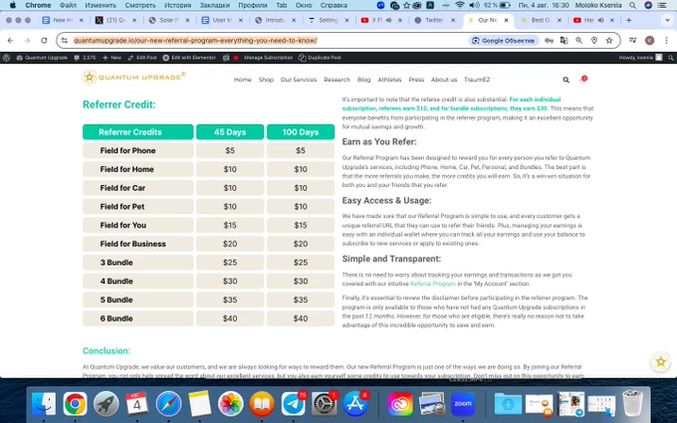Open Home in the site navigation
This screenshot has width=677, height=423.
point(243,80)
